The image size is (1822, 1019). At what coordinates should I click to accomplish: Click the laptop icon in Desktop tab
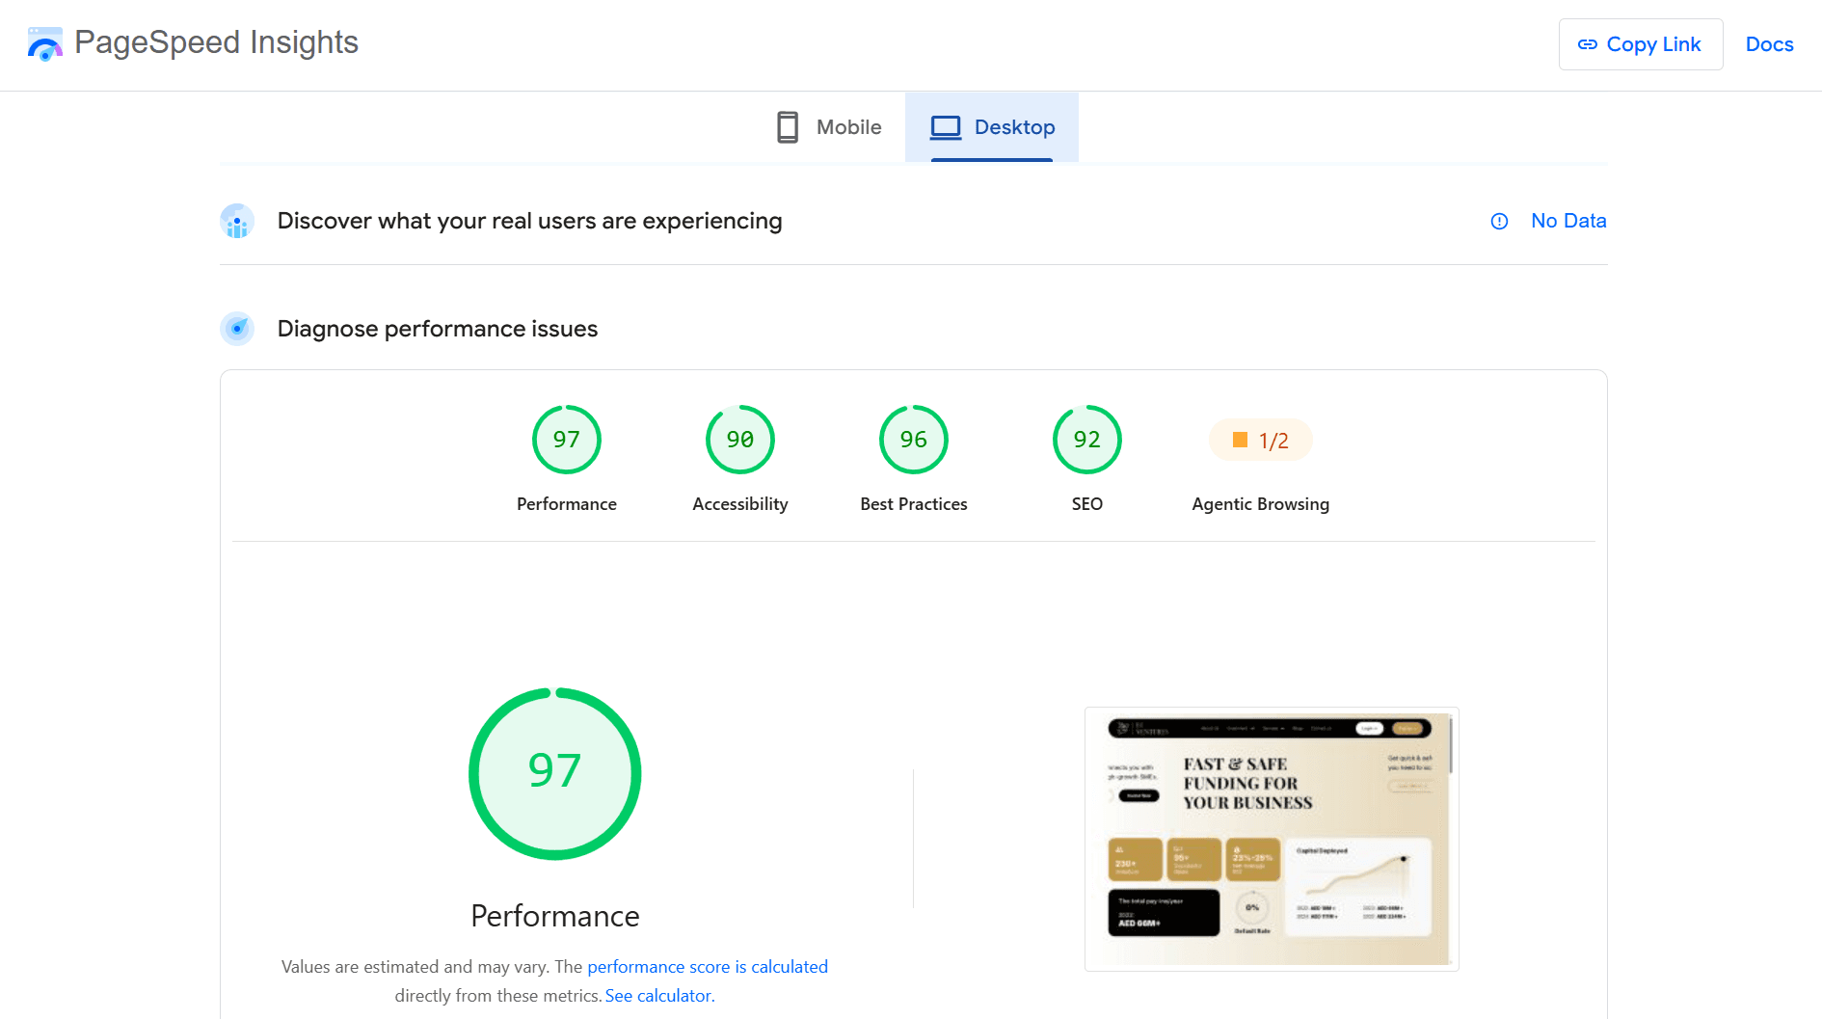click(946, 127)
